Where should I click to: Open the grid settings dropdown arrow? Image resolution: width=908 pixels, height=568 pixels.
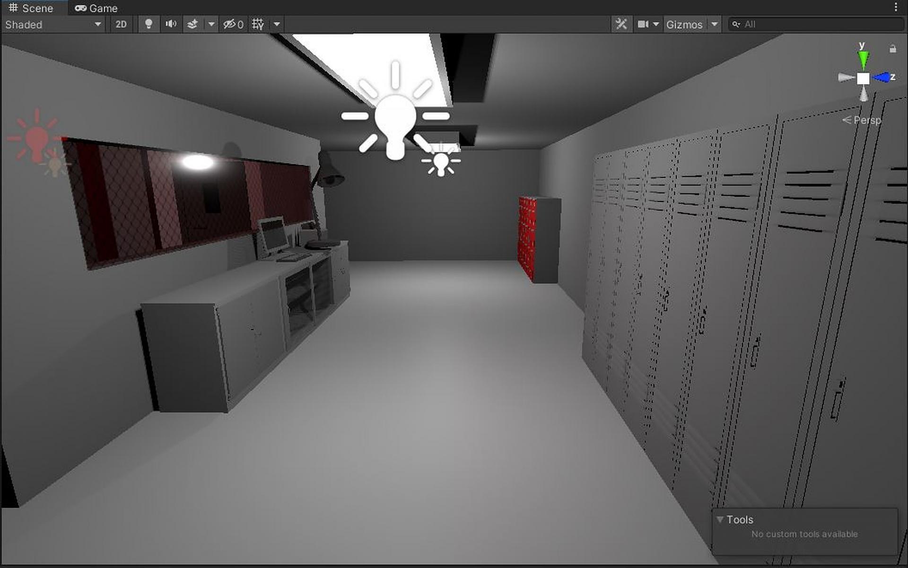click(277, 24)
